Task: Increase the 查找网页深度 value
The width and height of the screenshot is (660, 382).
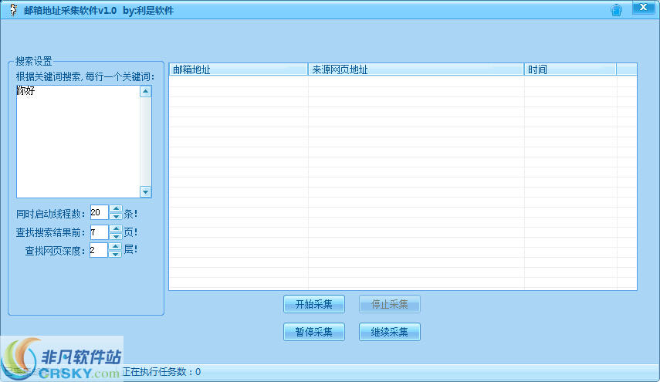Action: (115, 246)
